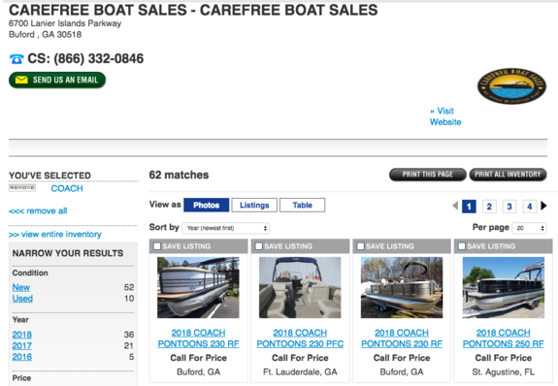Open the Per page dropdown
Image resolution: width=558 pixels, height=386 pixels.
[529, 228]
